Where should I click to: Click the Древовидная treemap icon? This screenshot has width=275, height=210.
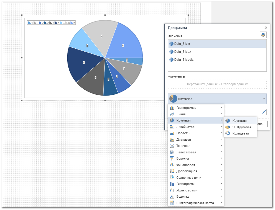click(x=172, y=171)
